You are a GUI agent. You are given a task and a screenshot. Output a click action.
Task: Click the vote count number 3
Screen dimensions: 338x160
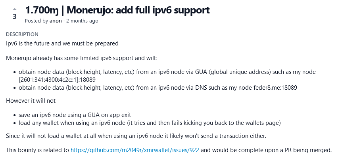[15, 17]
